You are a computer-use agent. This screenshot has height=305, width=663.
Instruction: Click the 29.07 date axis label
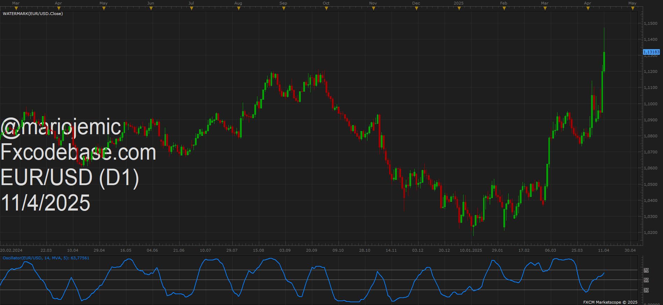(x=232, y=250)
